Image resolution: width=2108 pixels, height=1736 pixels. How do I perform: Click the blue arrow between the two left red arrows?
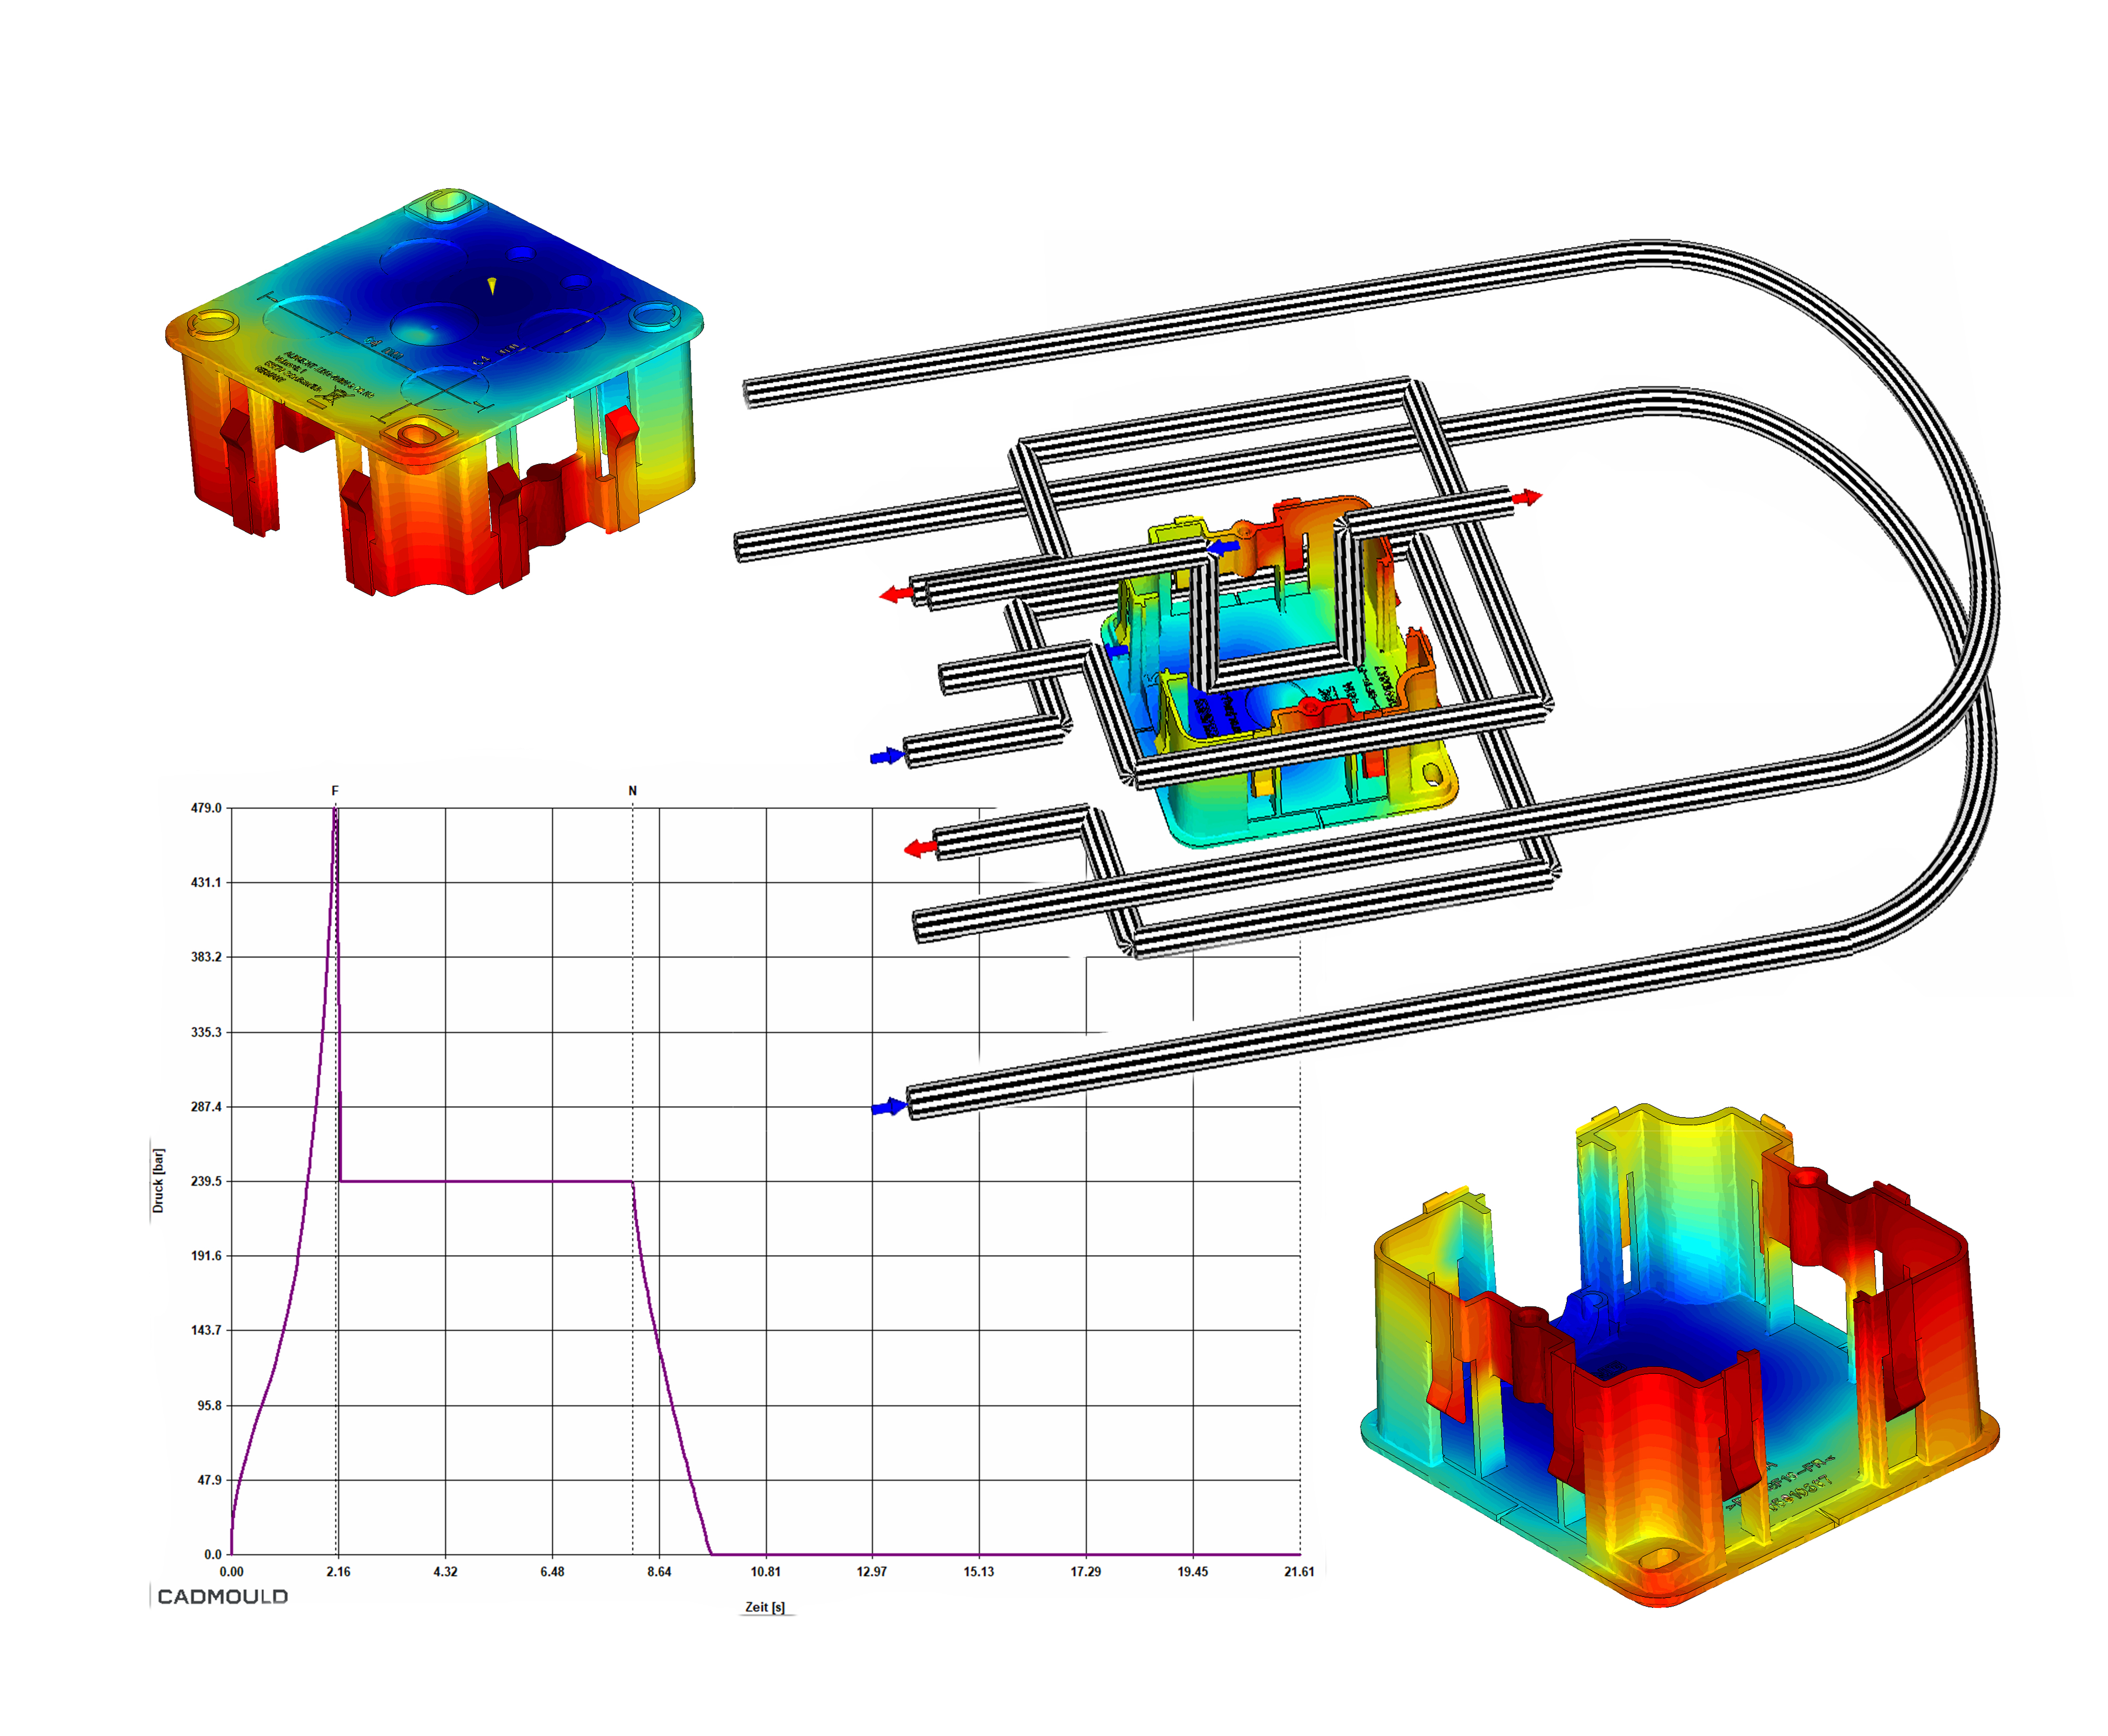[886, 756]
